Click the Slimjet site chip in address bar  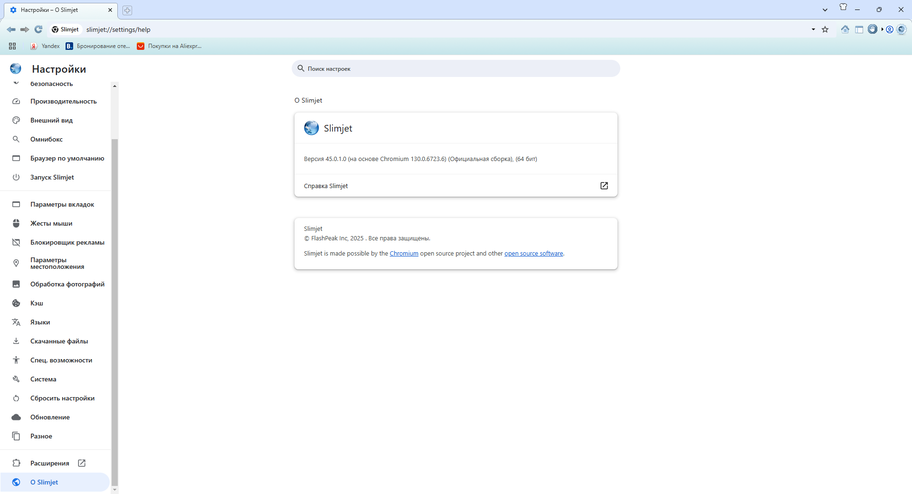coord(66,29)
